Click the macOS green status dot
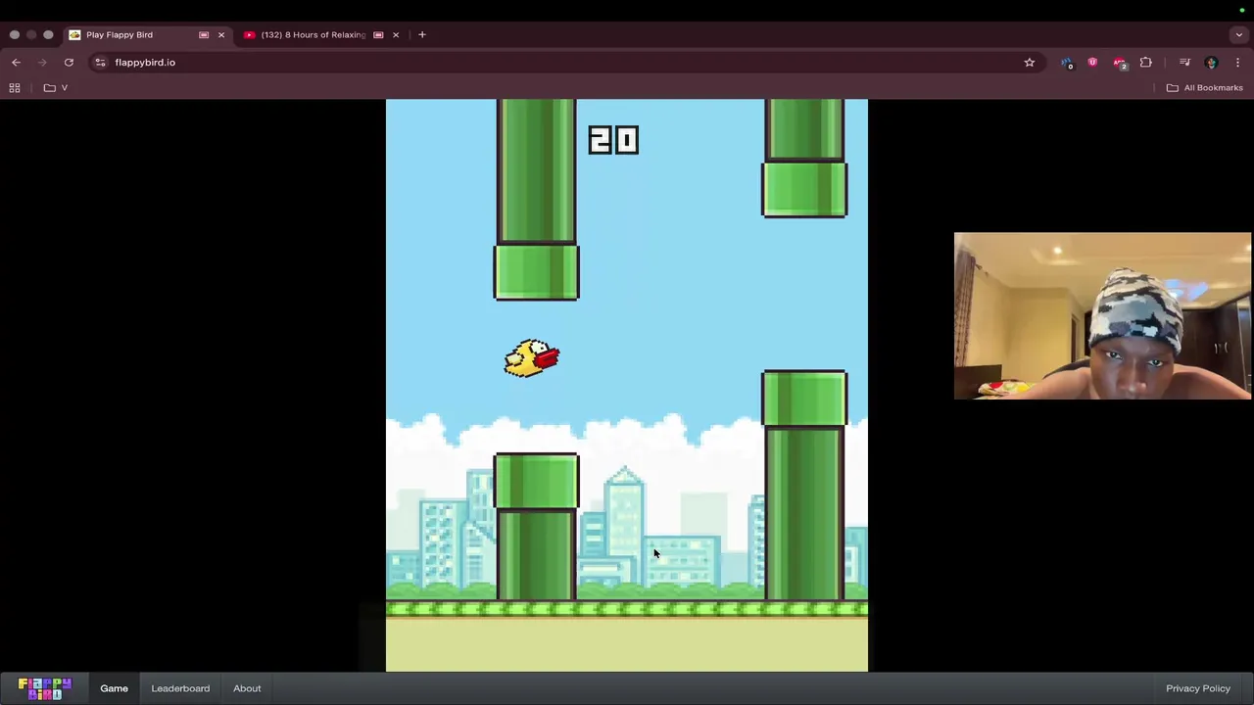1254x705 pixels. coord(1241,10)
